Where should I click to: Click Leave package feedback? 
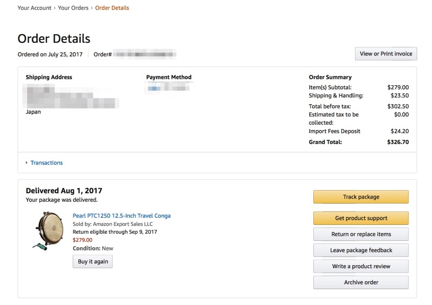361,250
